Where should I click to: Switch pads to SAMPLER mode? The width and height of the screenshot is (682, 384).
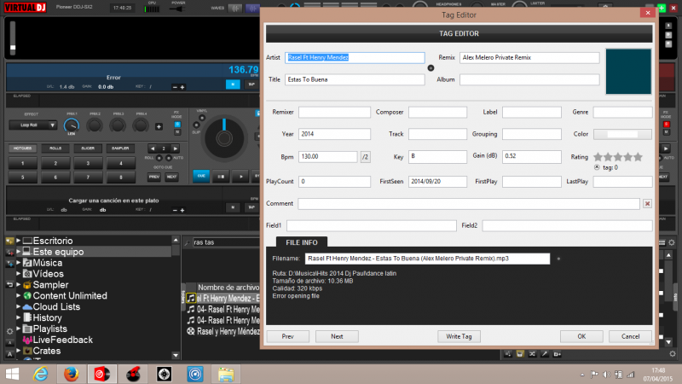point(120,148)
